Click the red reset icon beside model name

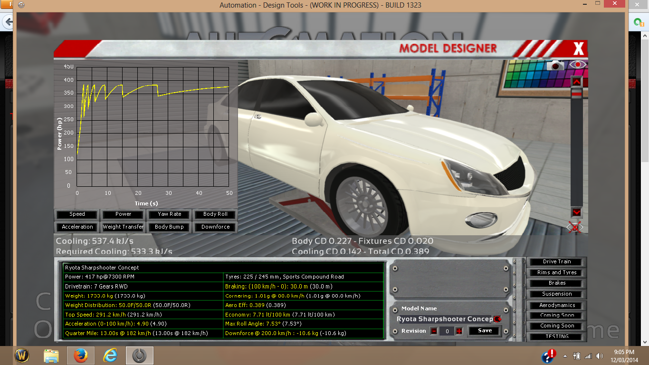tap(497, 319)
